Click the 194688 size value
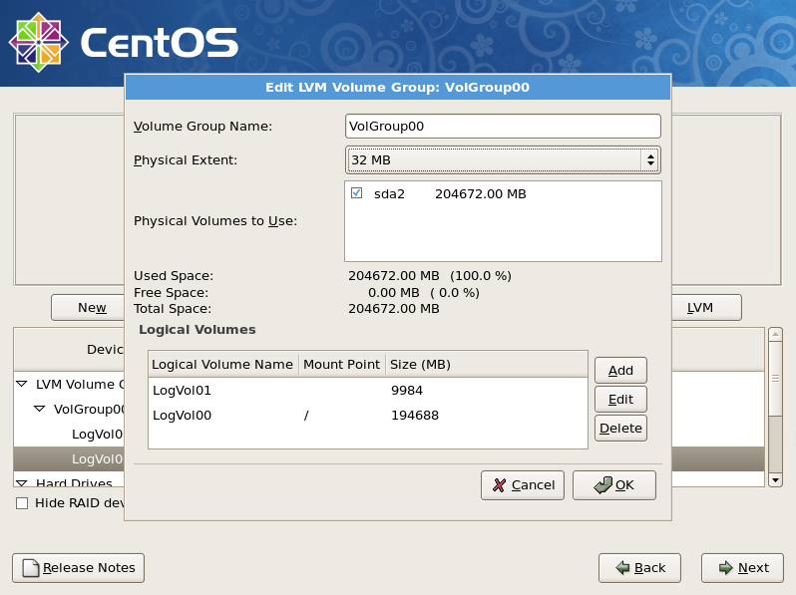 click(415, 415)
